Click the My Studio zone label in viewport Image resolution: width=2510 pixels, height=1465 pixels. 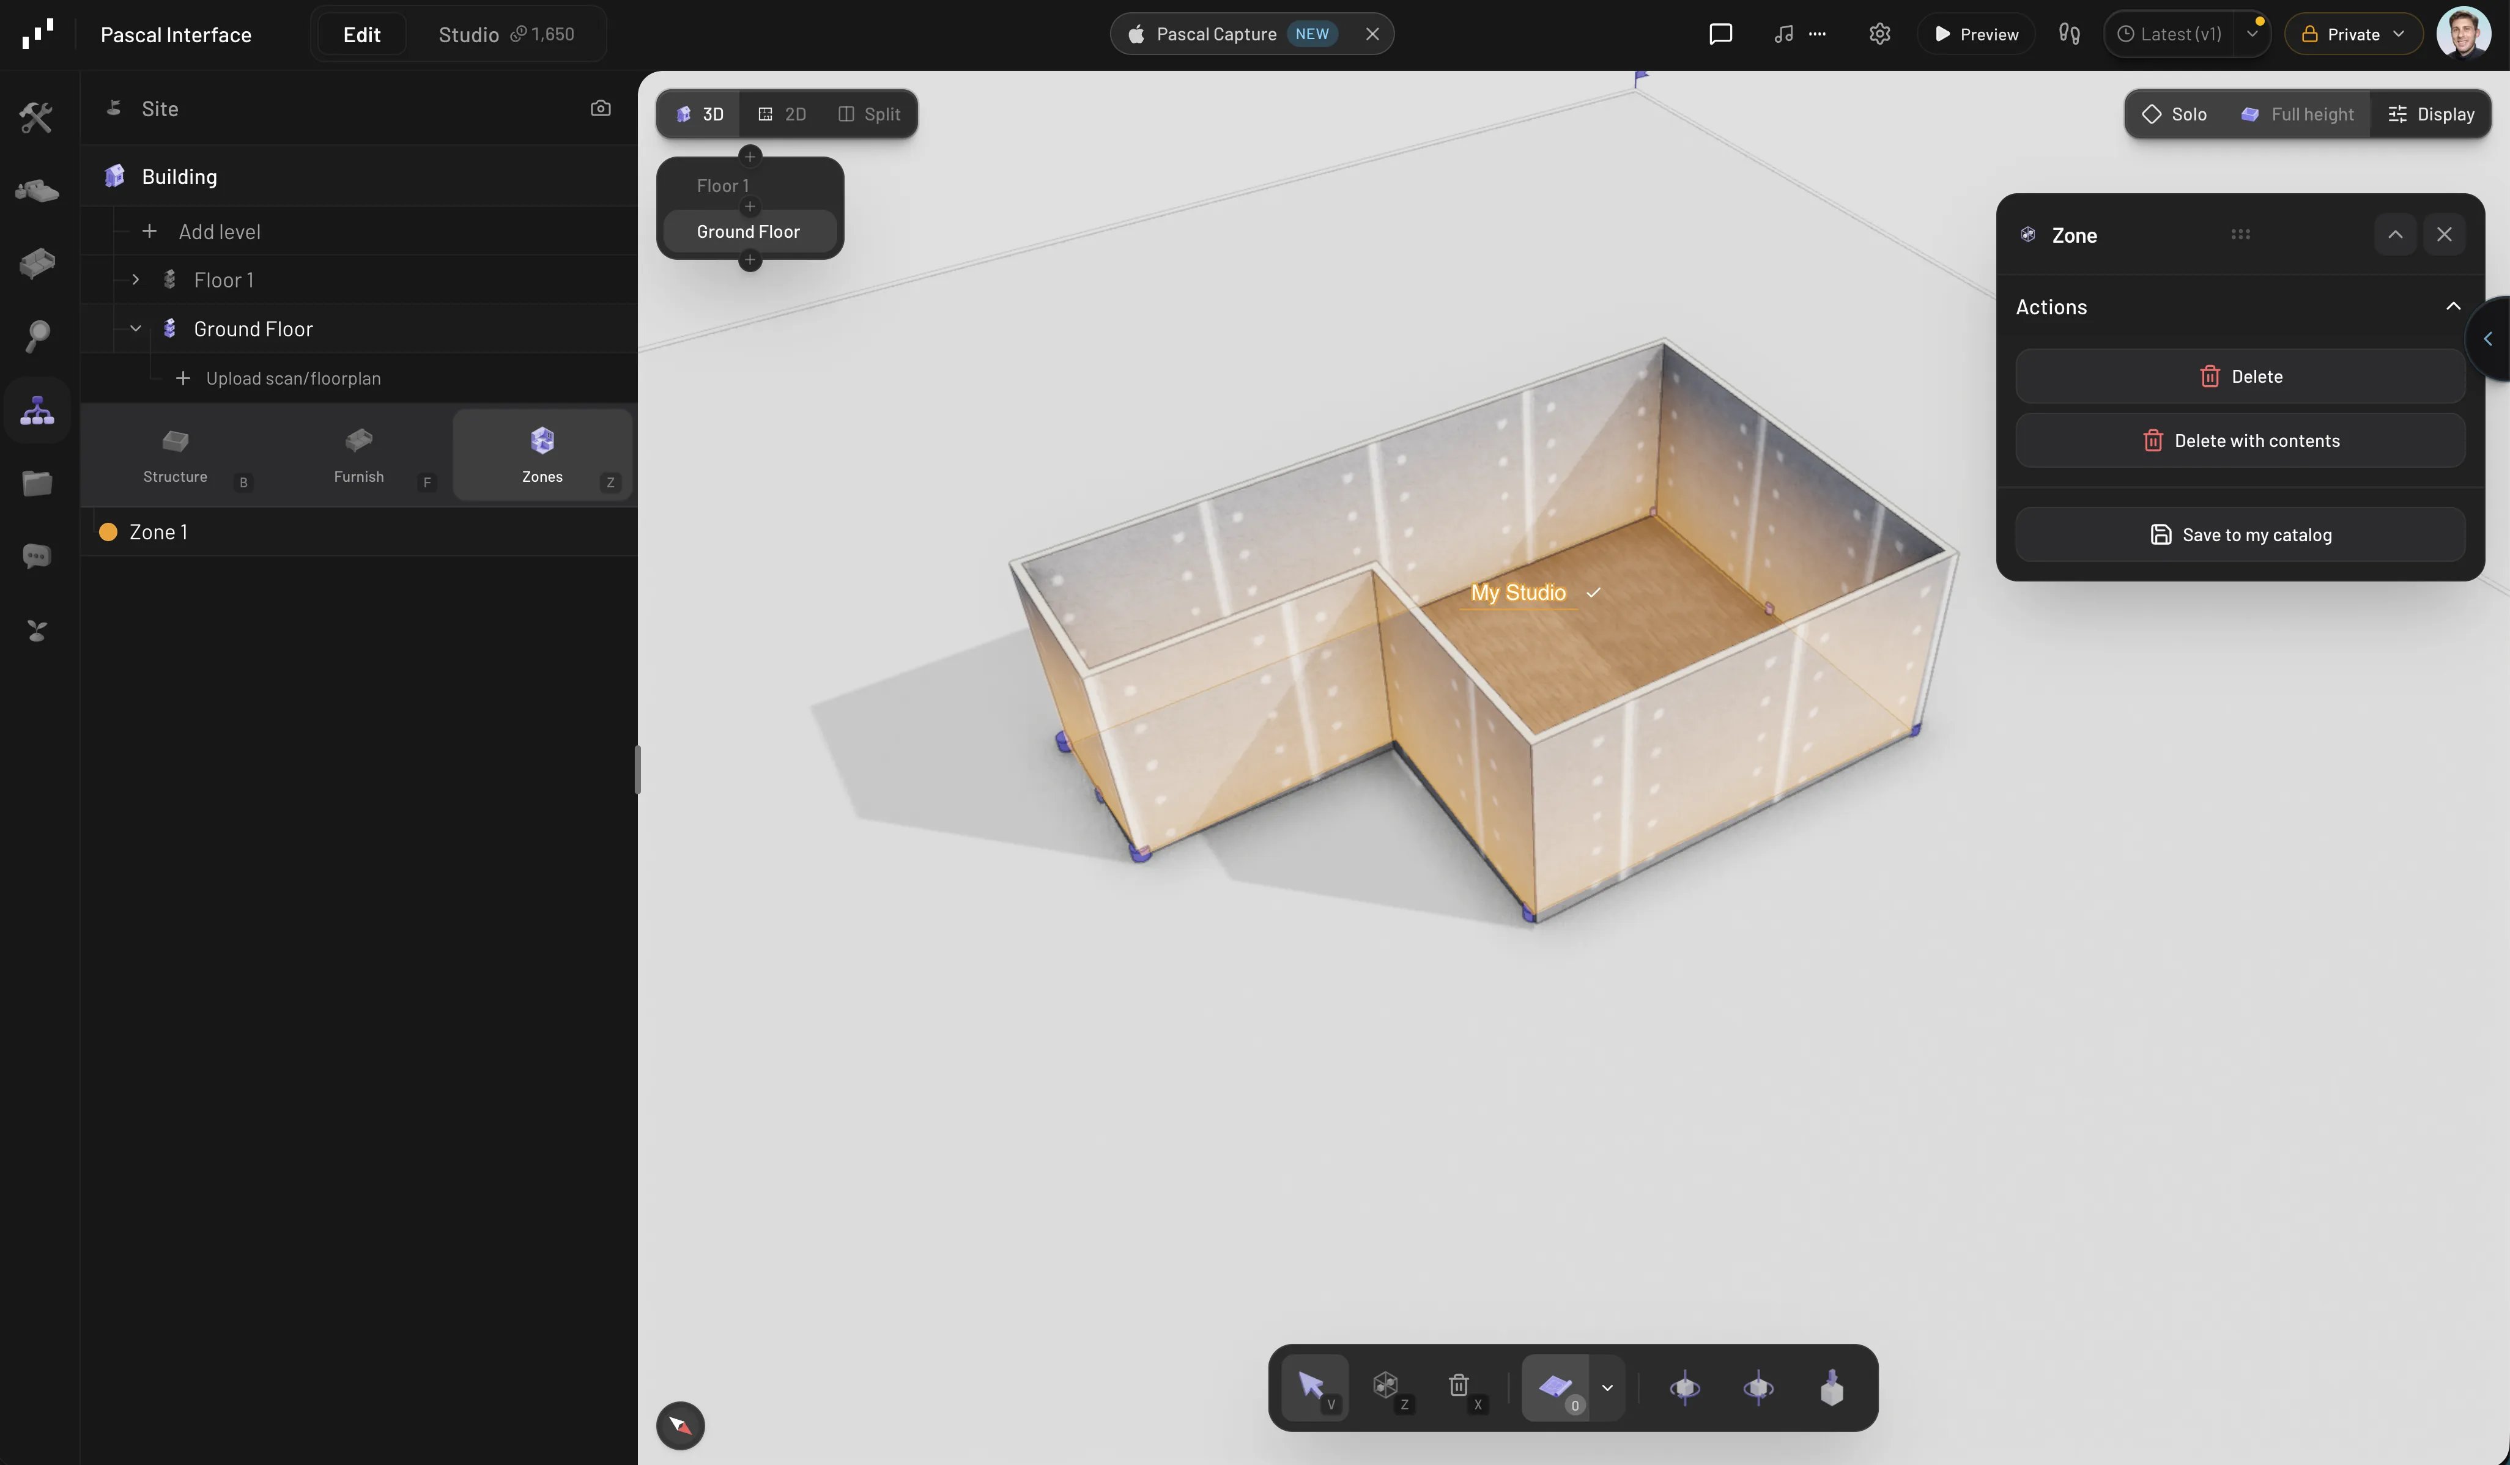tap(1518, 592)
